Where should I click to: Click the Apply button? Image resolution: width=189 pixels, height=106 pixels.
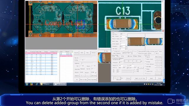pos(151,78)
